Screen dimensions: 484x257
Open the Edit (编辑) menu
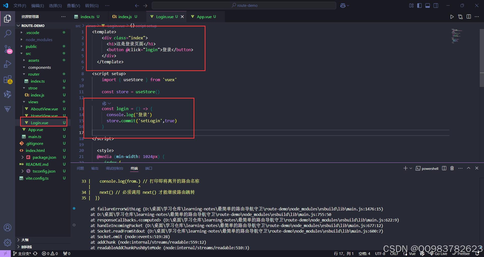[37, 6]
